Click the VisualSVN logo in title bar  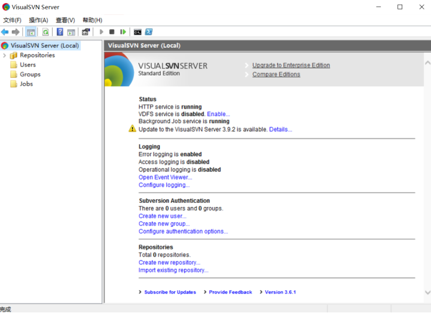[x=6, y=7]
